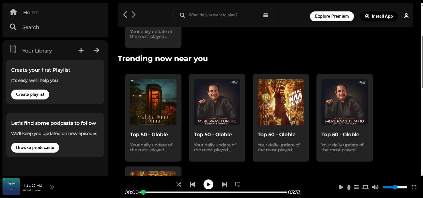Open the user profile icon
This screenshot has width=423, height=198.
click(x=406, y=16)
